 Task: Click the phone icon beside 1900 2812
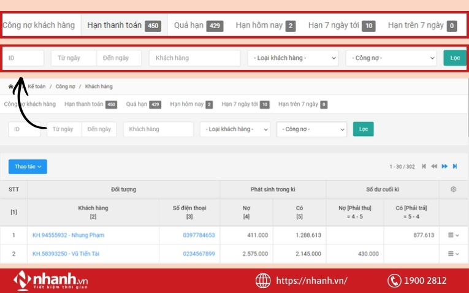point(394,281)
